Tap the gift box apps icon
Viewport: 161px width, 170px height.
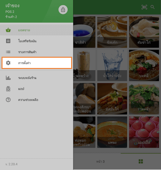(8, 89)
